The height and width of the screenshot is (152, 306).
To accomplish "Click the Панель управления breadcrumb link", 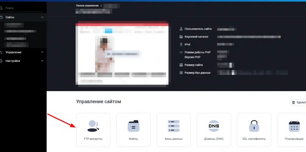I will (x=87, y=6).
